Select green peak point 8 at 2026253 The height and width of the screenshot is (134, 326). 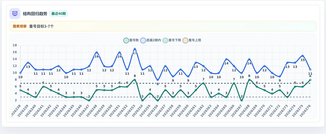pyautogui.click(x=135, y=80)
